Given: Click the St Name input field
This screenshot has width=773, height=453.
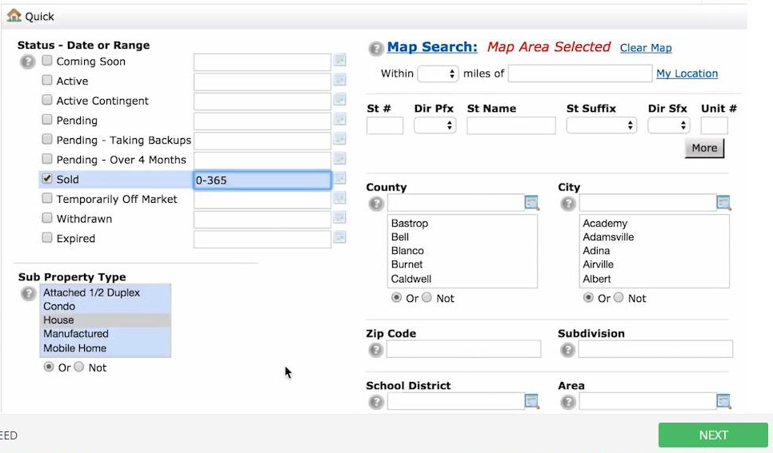Looking at the screenshot, I should coord(511,125).
